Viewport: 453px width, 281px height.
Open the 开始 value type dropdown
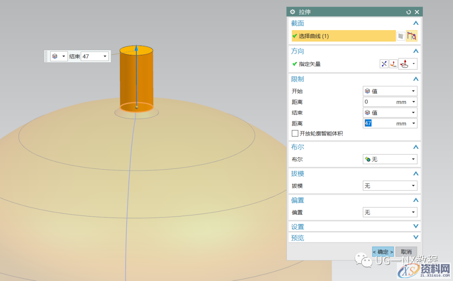point(413,91)
